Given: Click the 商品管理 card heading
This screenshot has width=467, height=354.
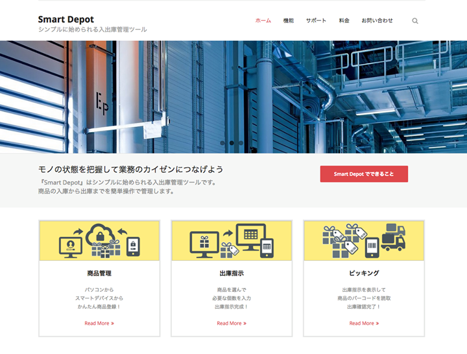Looking at the screenshot, I should [99, 273].
